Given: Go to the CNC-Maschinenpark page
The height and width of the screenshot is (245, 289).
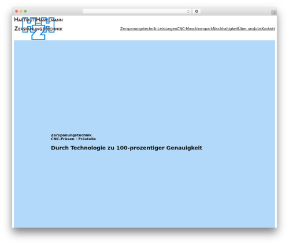Looking at the screenshot, I should click(x=195, y=28).
